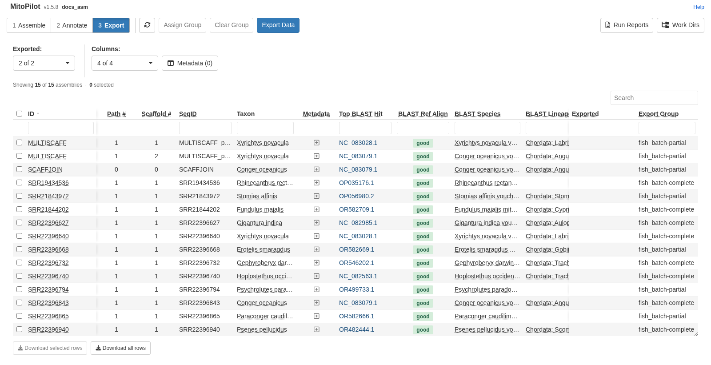The image size is (711, 365).
Task: Select the SRR22396668 row checkbox
Action: [19, 249]
